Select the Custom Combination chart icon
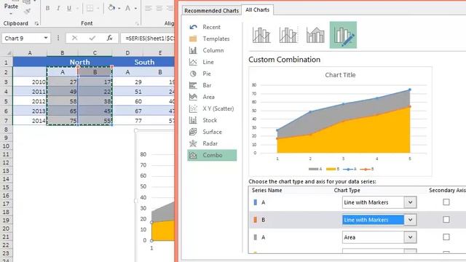The width and height of the screenshot is (466, 262). [343, 35]
